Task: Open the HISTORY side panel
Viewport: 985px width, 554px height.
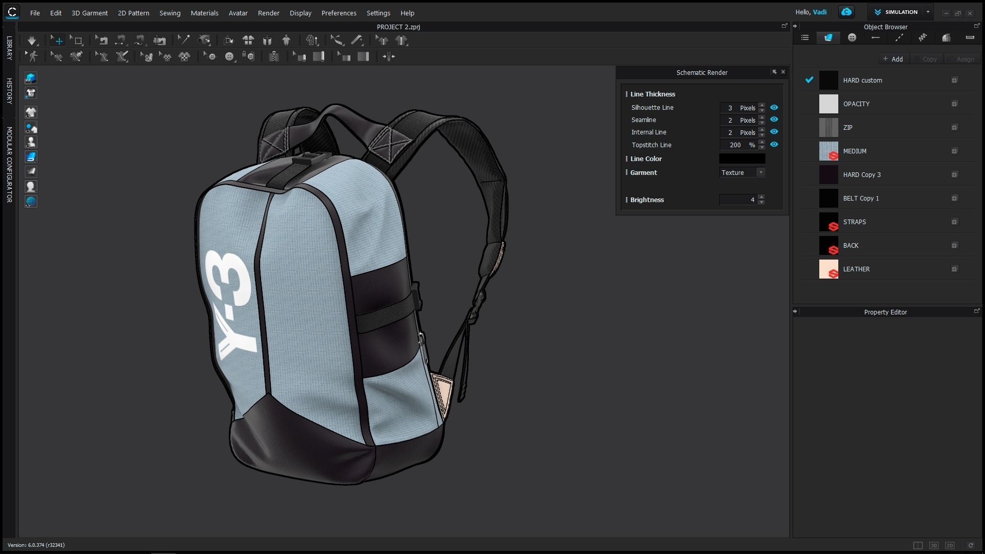Action: pyautogui.click(x=9, y=91)
